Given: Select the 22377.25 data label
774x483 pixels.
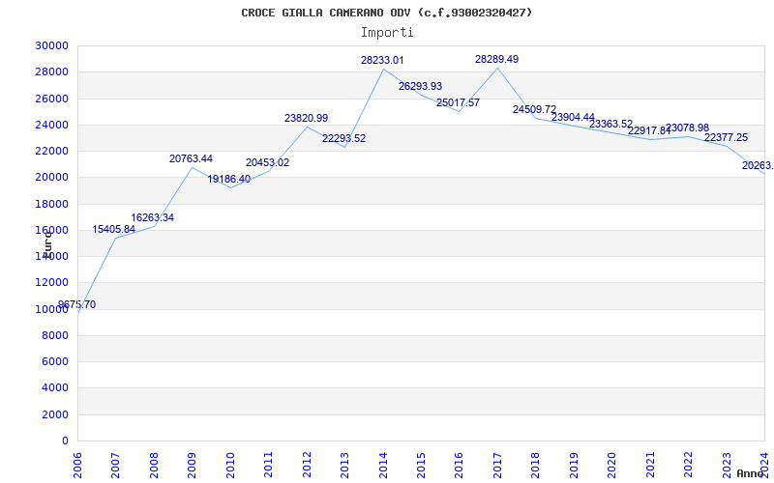Looking at the screenshot, I should tap(727, 137).
